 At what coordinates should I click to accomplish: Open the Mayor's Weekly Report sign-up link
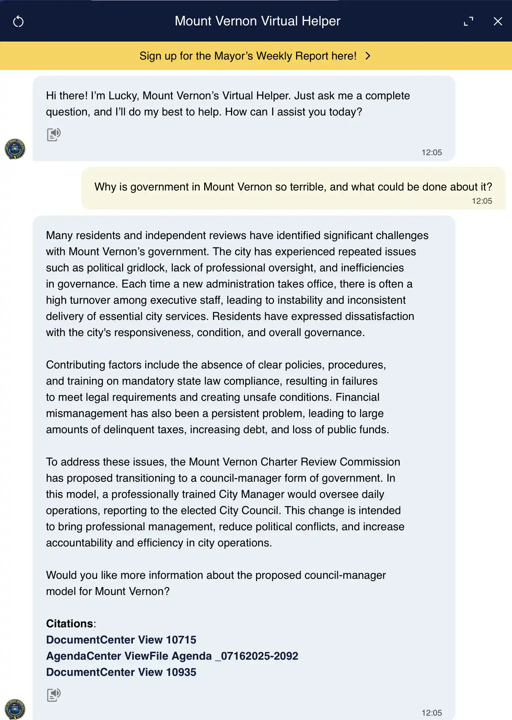248,56
